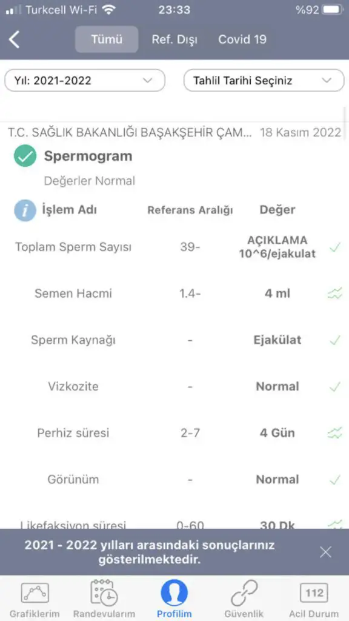Viewport: 349px width, 621px height.
Task: Expand the Tahlil Tarihi Seçiniz dropdown
Action: tap(264, 81)
